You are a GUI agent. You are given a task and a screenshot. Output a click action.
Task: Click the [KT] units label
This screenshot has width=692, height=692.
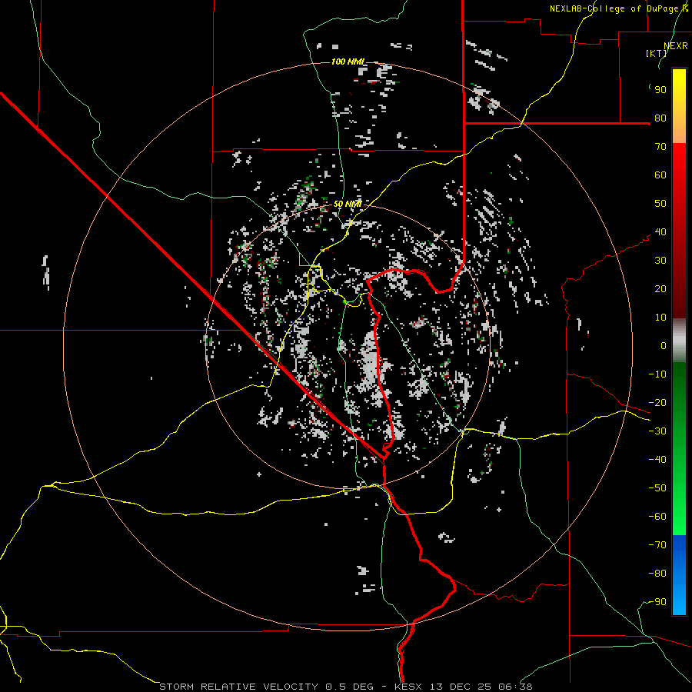pyautogui.click(x=657, y=53)
